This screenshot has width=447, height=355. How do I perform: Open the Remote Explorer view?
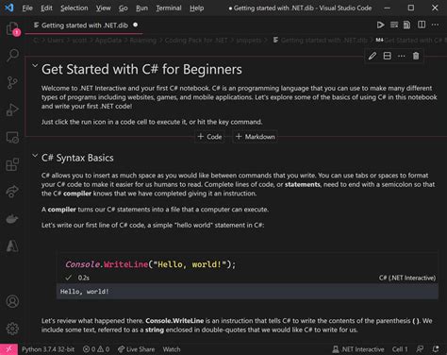[x=12, y=137]
